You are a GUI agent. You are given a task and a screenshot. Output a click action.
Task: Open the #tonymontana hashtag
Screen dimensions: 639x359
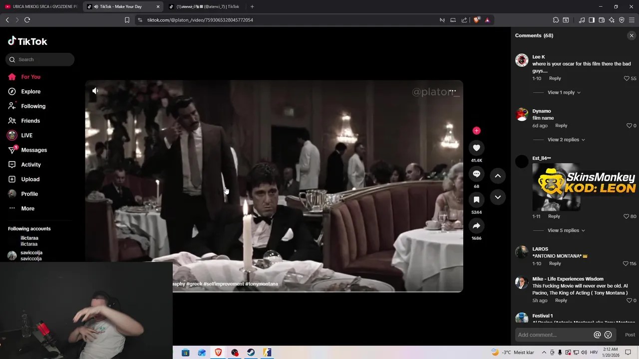click(x=262, y=284)
